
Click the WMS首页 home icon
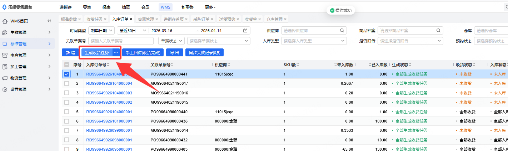(5, 21)
